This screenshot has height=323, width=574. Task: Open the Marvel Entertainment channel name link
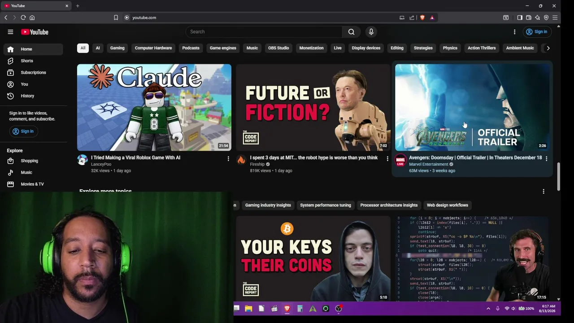428,165
